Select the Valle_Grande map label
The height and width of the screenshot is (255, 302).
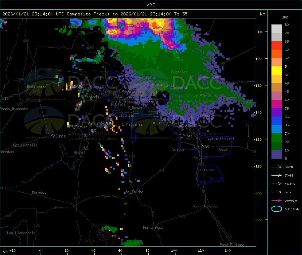click(99, 123)
